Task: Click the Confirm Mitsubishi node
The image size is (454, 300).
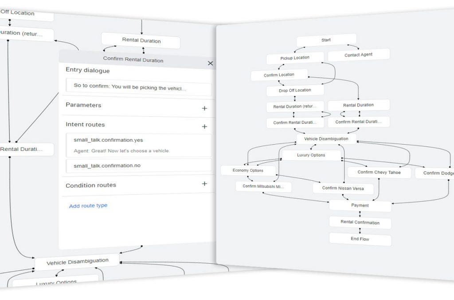Action: [263, 186]
